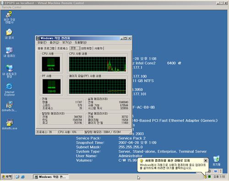This screenshot has width=229, height=181.
Task: Click Show Desktop quick launch icon
Action: pyautogui.click(x=17, y=177)
